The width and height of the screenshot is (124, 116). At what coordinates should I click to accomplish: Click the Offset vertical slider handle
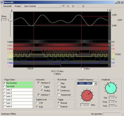coord(11,20)
